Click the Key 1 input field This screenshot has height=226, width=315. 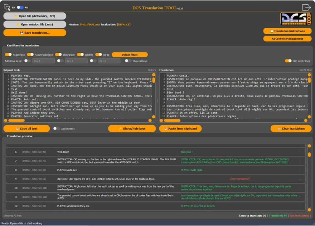43,61
